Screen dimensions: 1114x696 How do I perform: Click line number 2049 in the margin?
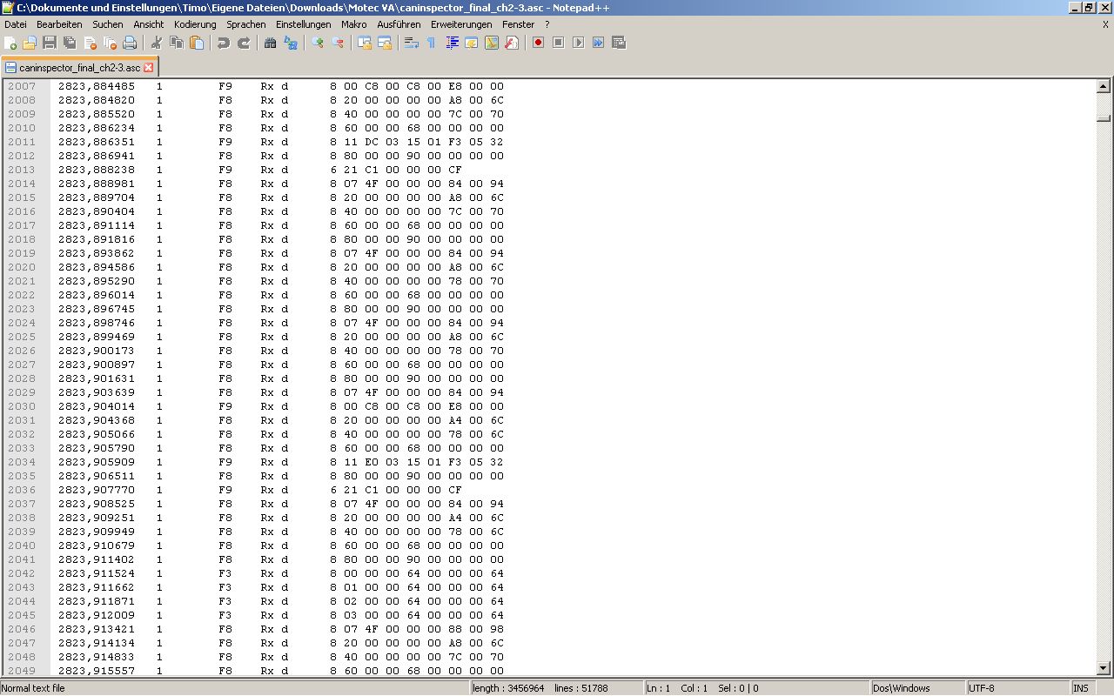[x=22, y=671]
